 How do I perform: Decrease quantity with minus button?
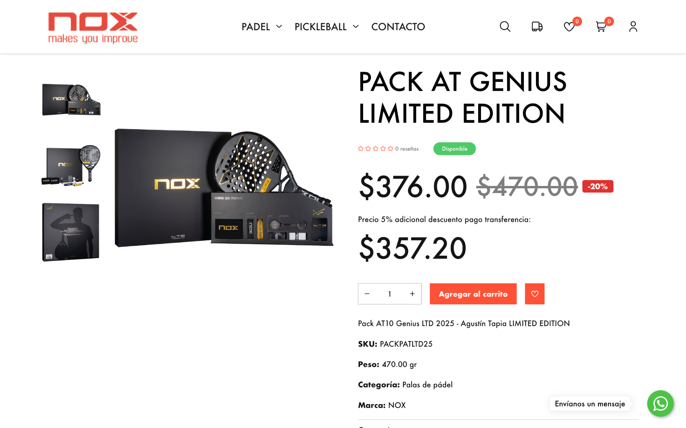pos(367,294)
